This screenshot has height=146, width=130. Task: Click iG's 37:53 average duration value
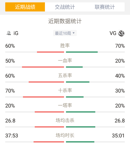(12, 136)
